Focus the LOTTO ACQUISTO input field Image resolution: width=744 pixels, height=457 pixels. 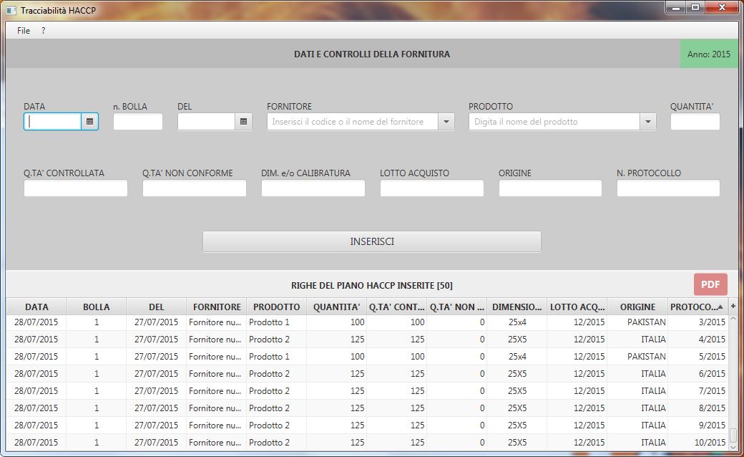coord(431,188)
